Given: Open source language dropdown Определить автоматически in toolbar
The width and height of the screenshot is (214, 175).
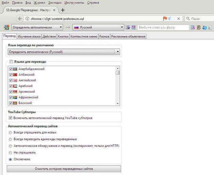Looking at the screenshot, I should click(37, 28).
